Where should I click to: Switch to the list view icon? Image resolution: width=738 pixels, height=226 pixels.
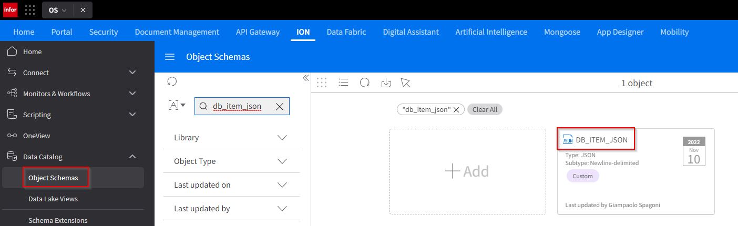tap(343, 83)
